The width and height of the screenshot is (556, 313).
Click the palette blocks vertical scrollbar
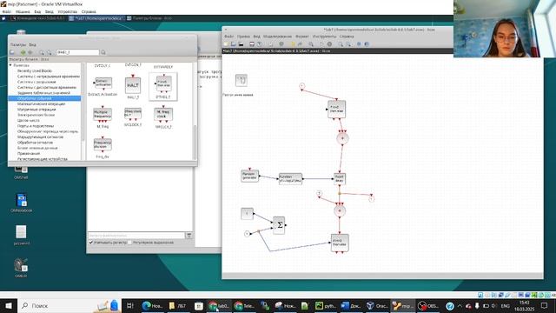(194, 142)
